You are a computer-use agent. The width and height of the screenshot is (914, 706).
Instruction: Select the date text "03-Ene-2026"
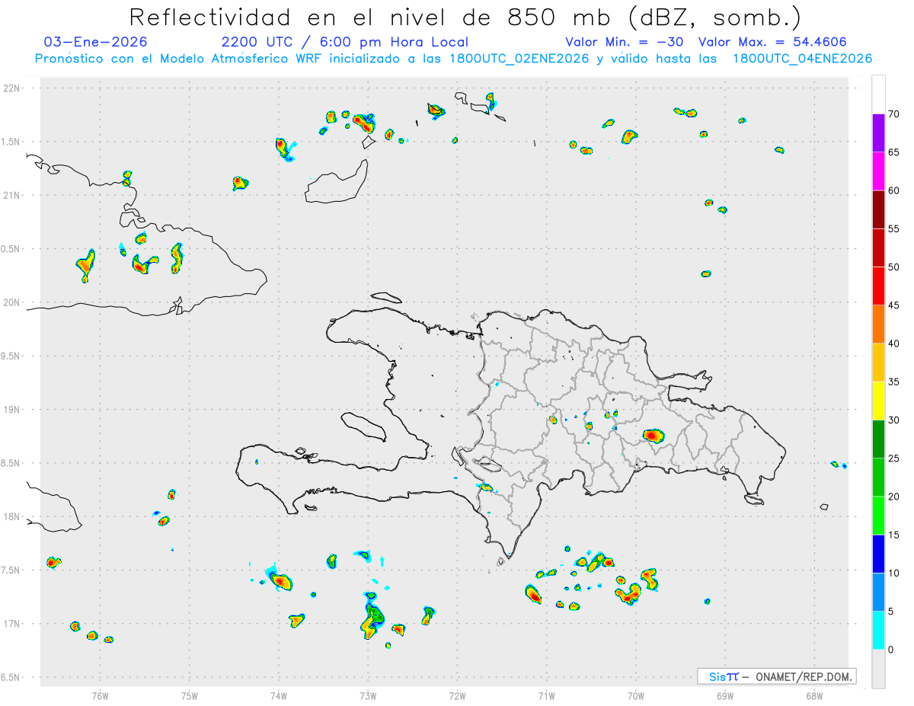click(x=95, y=42)
